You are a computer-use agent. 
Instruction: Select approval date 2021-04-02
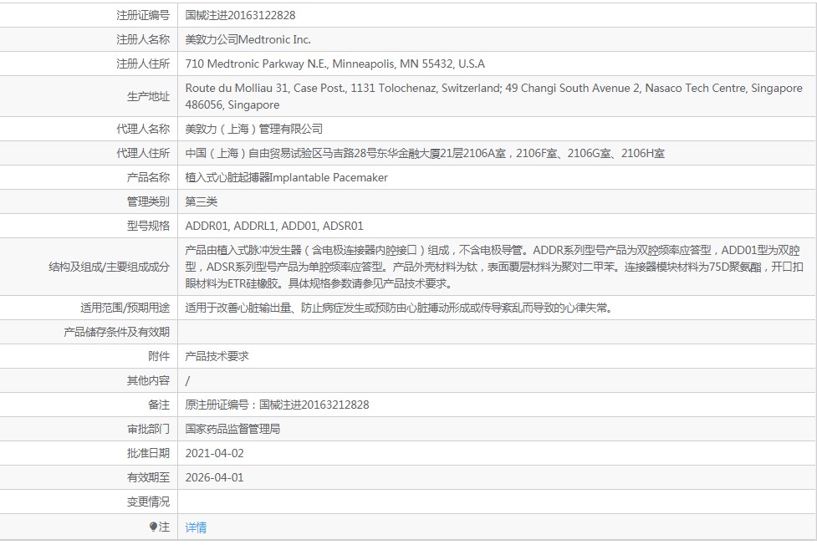[x=214, y=453]
